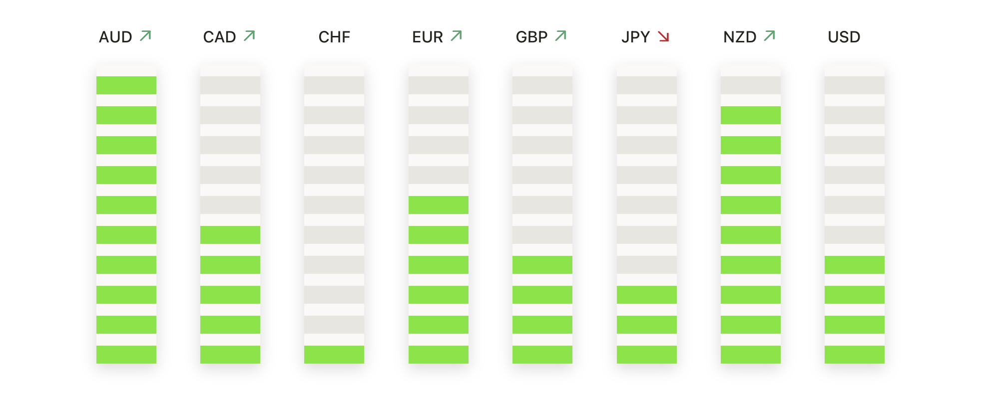Select the USD currency label

click(x=844, y=37)
